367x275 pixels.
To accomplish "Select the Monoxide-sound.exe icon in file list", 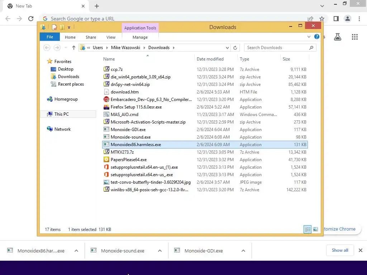I will (x=106, y=137).
